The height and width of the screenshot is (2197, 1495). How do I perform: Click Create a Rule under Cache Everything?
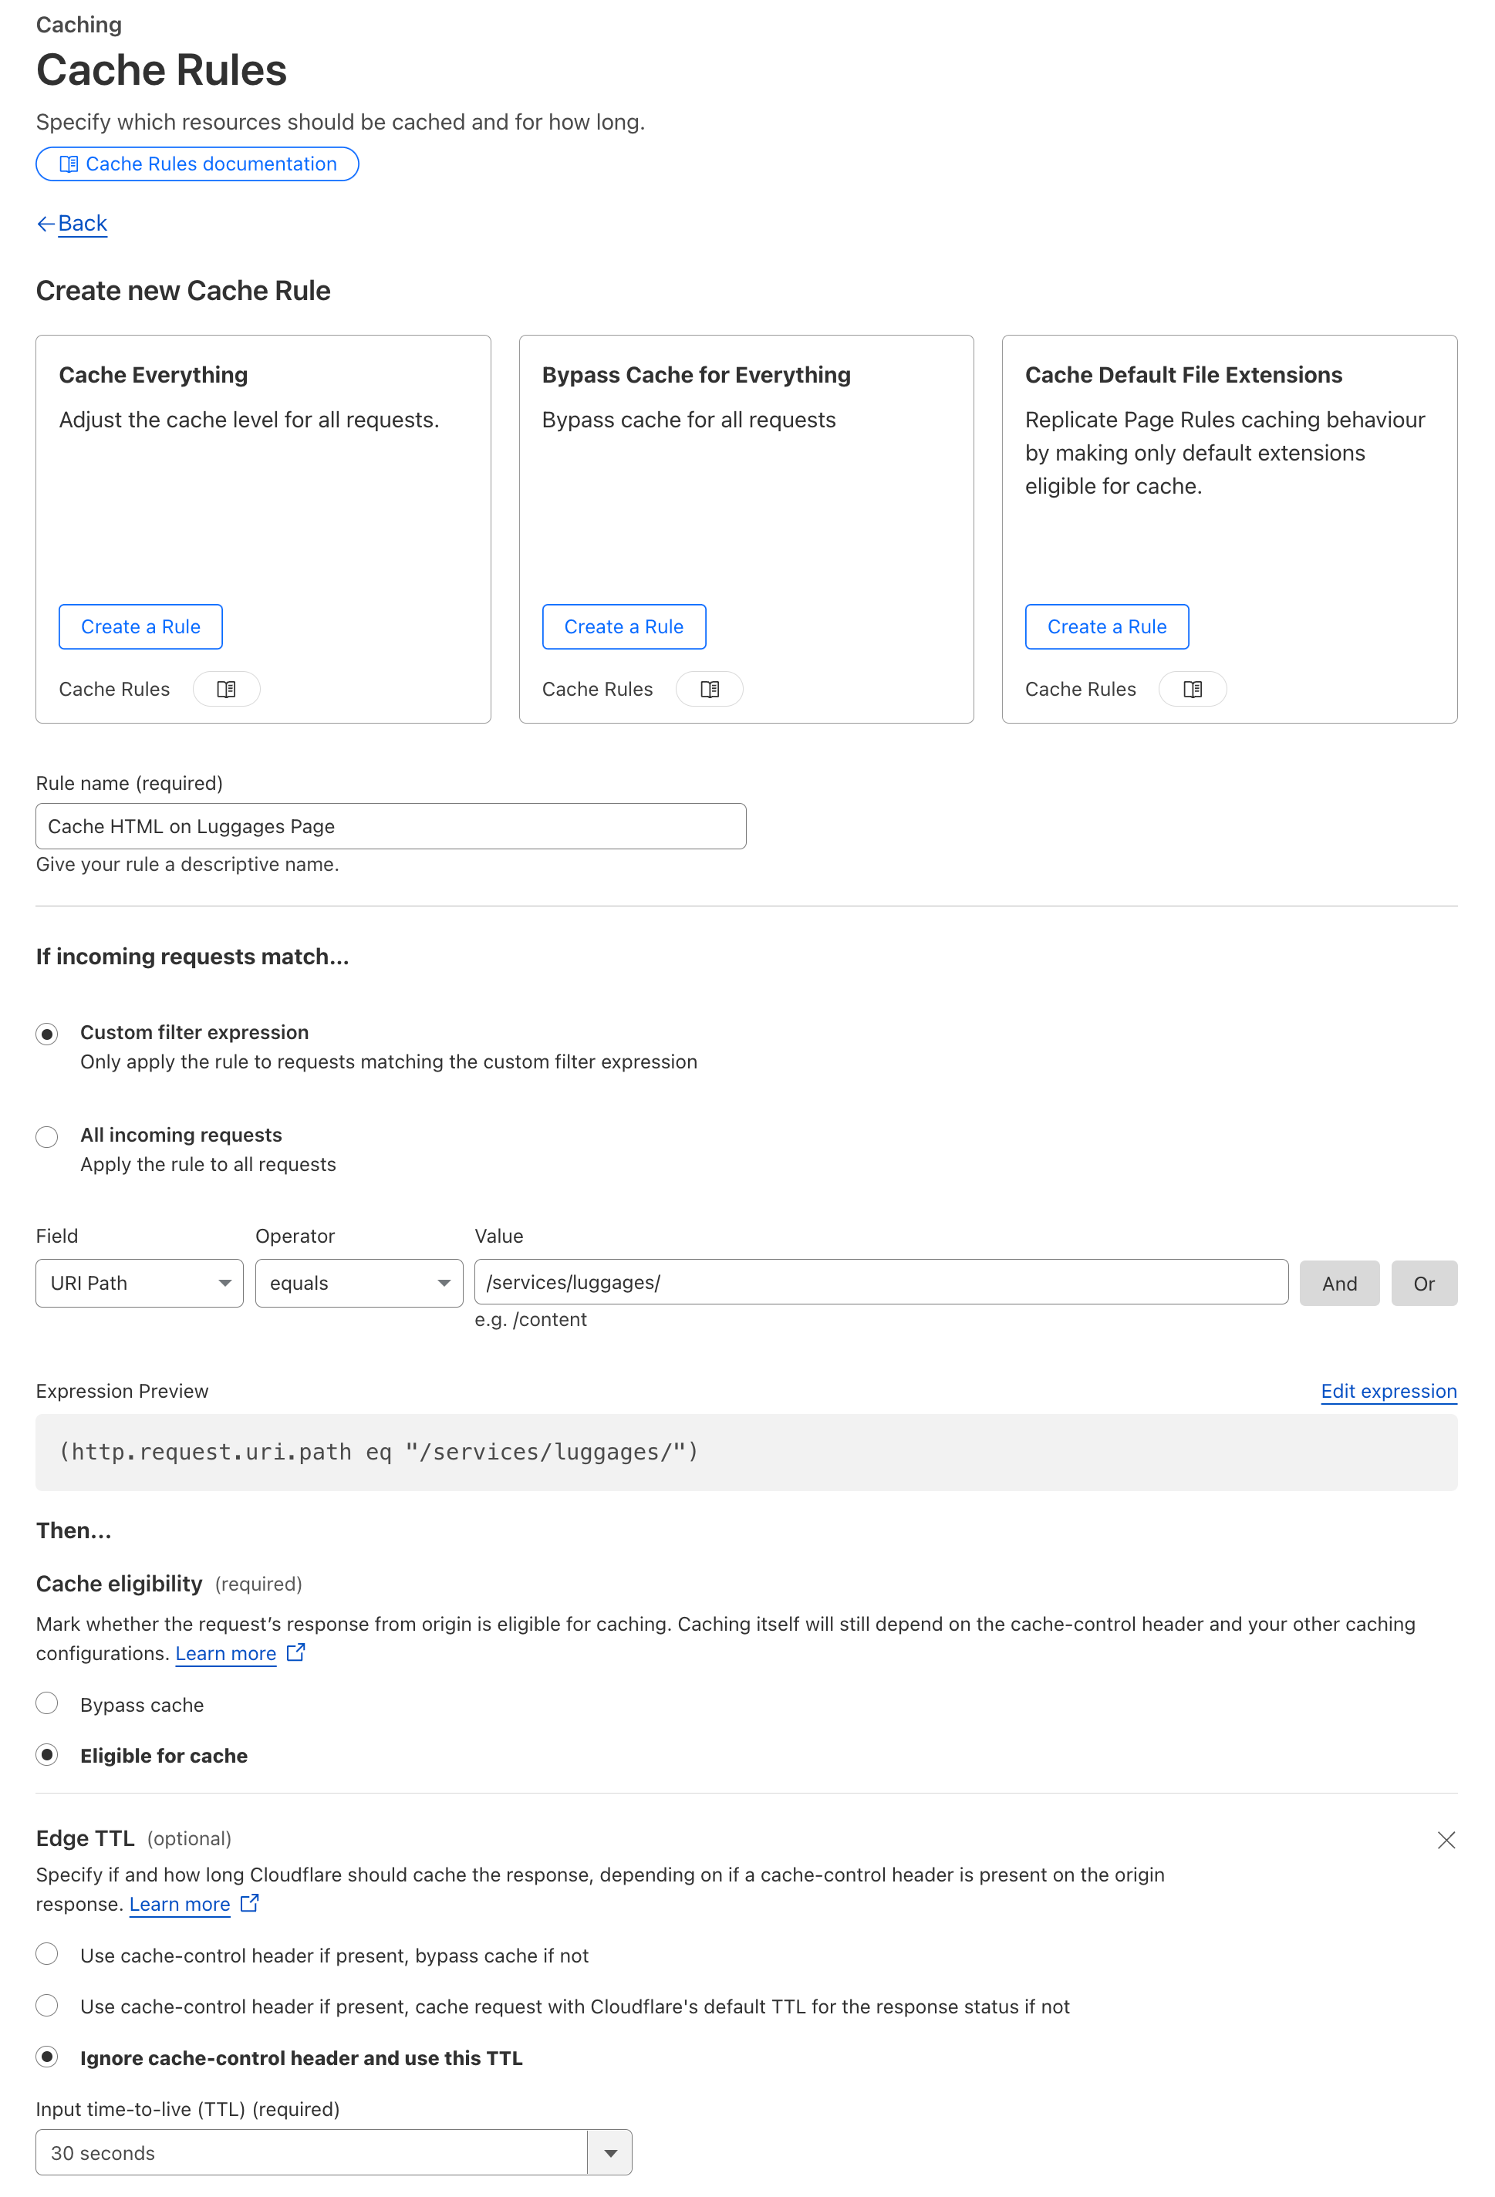coord(141,626)
